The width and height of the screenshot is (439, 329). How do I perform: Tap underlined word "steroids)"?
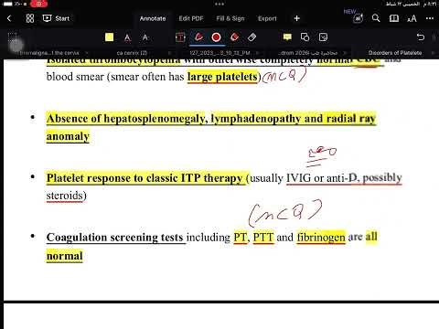pos(67,196)
